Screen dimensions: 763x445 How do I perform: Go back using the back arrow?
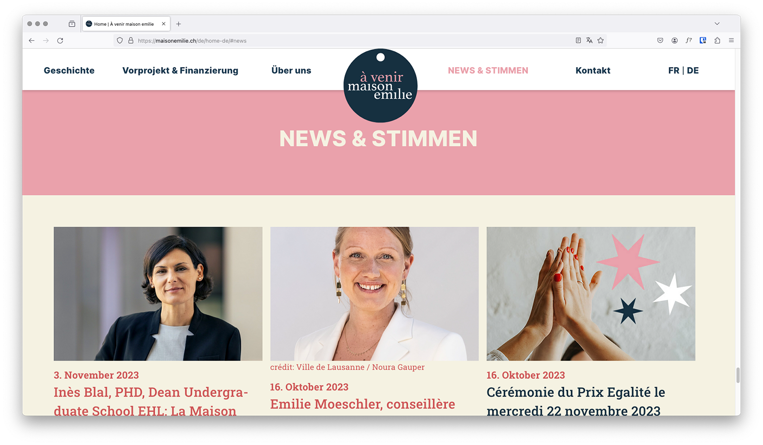[x=32, y=41]
